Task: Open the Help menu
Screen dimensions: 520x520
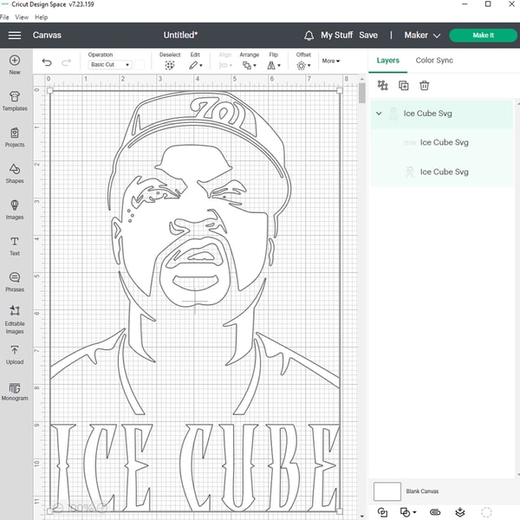Action: point(41,17)
